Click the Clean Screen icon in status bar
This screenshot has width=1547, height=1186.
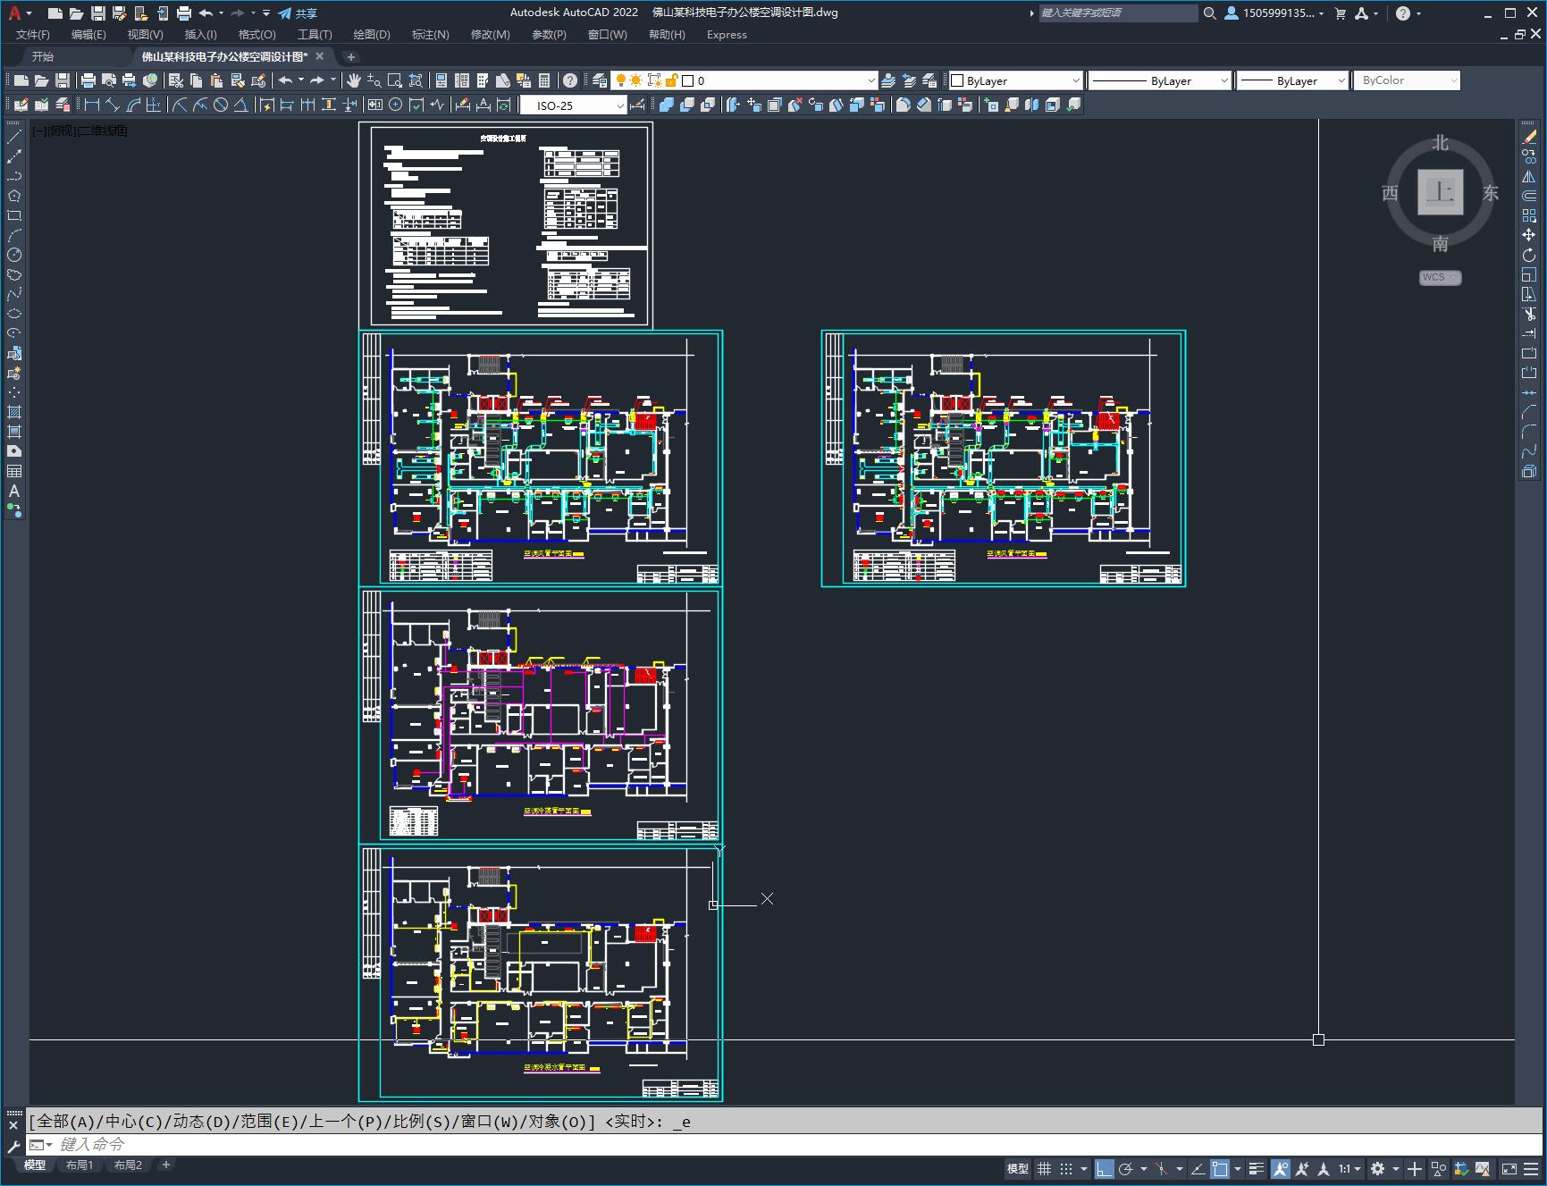[1509, 1168]
